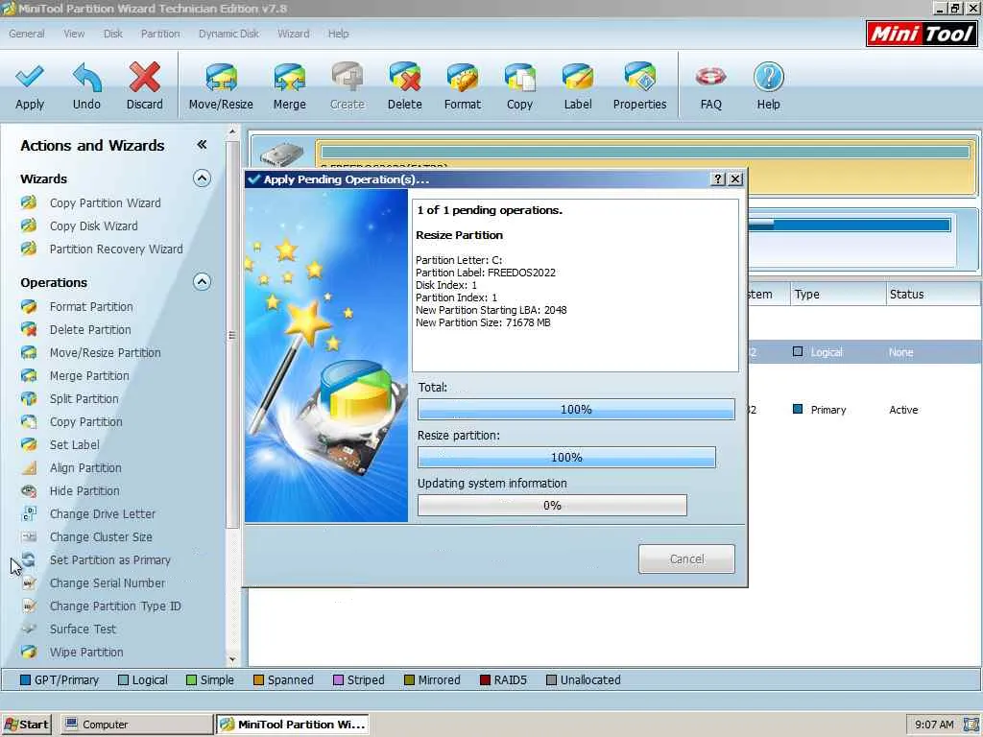Click sidebar scrollbar down arrow
The height and width of the screenshot is (737, 983).
(232, 659)
